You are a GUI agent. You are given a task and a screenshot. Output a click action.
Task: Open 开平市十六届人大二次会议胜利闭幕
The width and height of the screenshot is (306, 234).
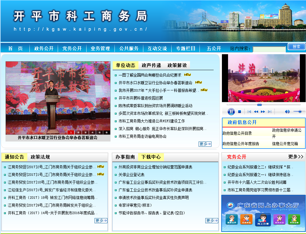click(257, 182)
